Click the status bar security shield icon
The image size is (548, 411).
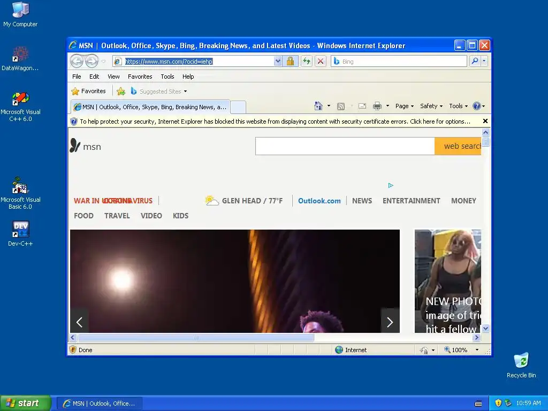[x=73, y=350]
